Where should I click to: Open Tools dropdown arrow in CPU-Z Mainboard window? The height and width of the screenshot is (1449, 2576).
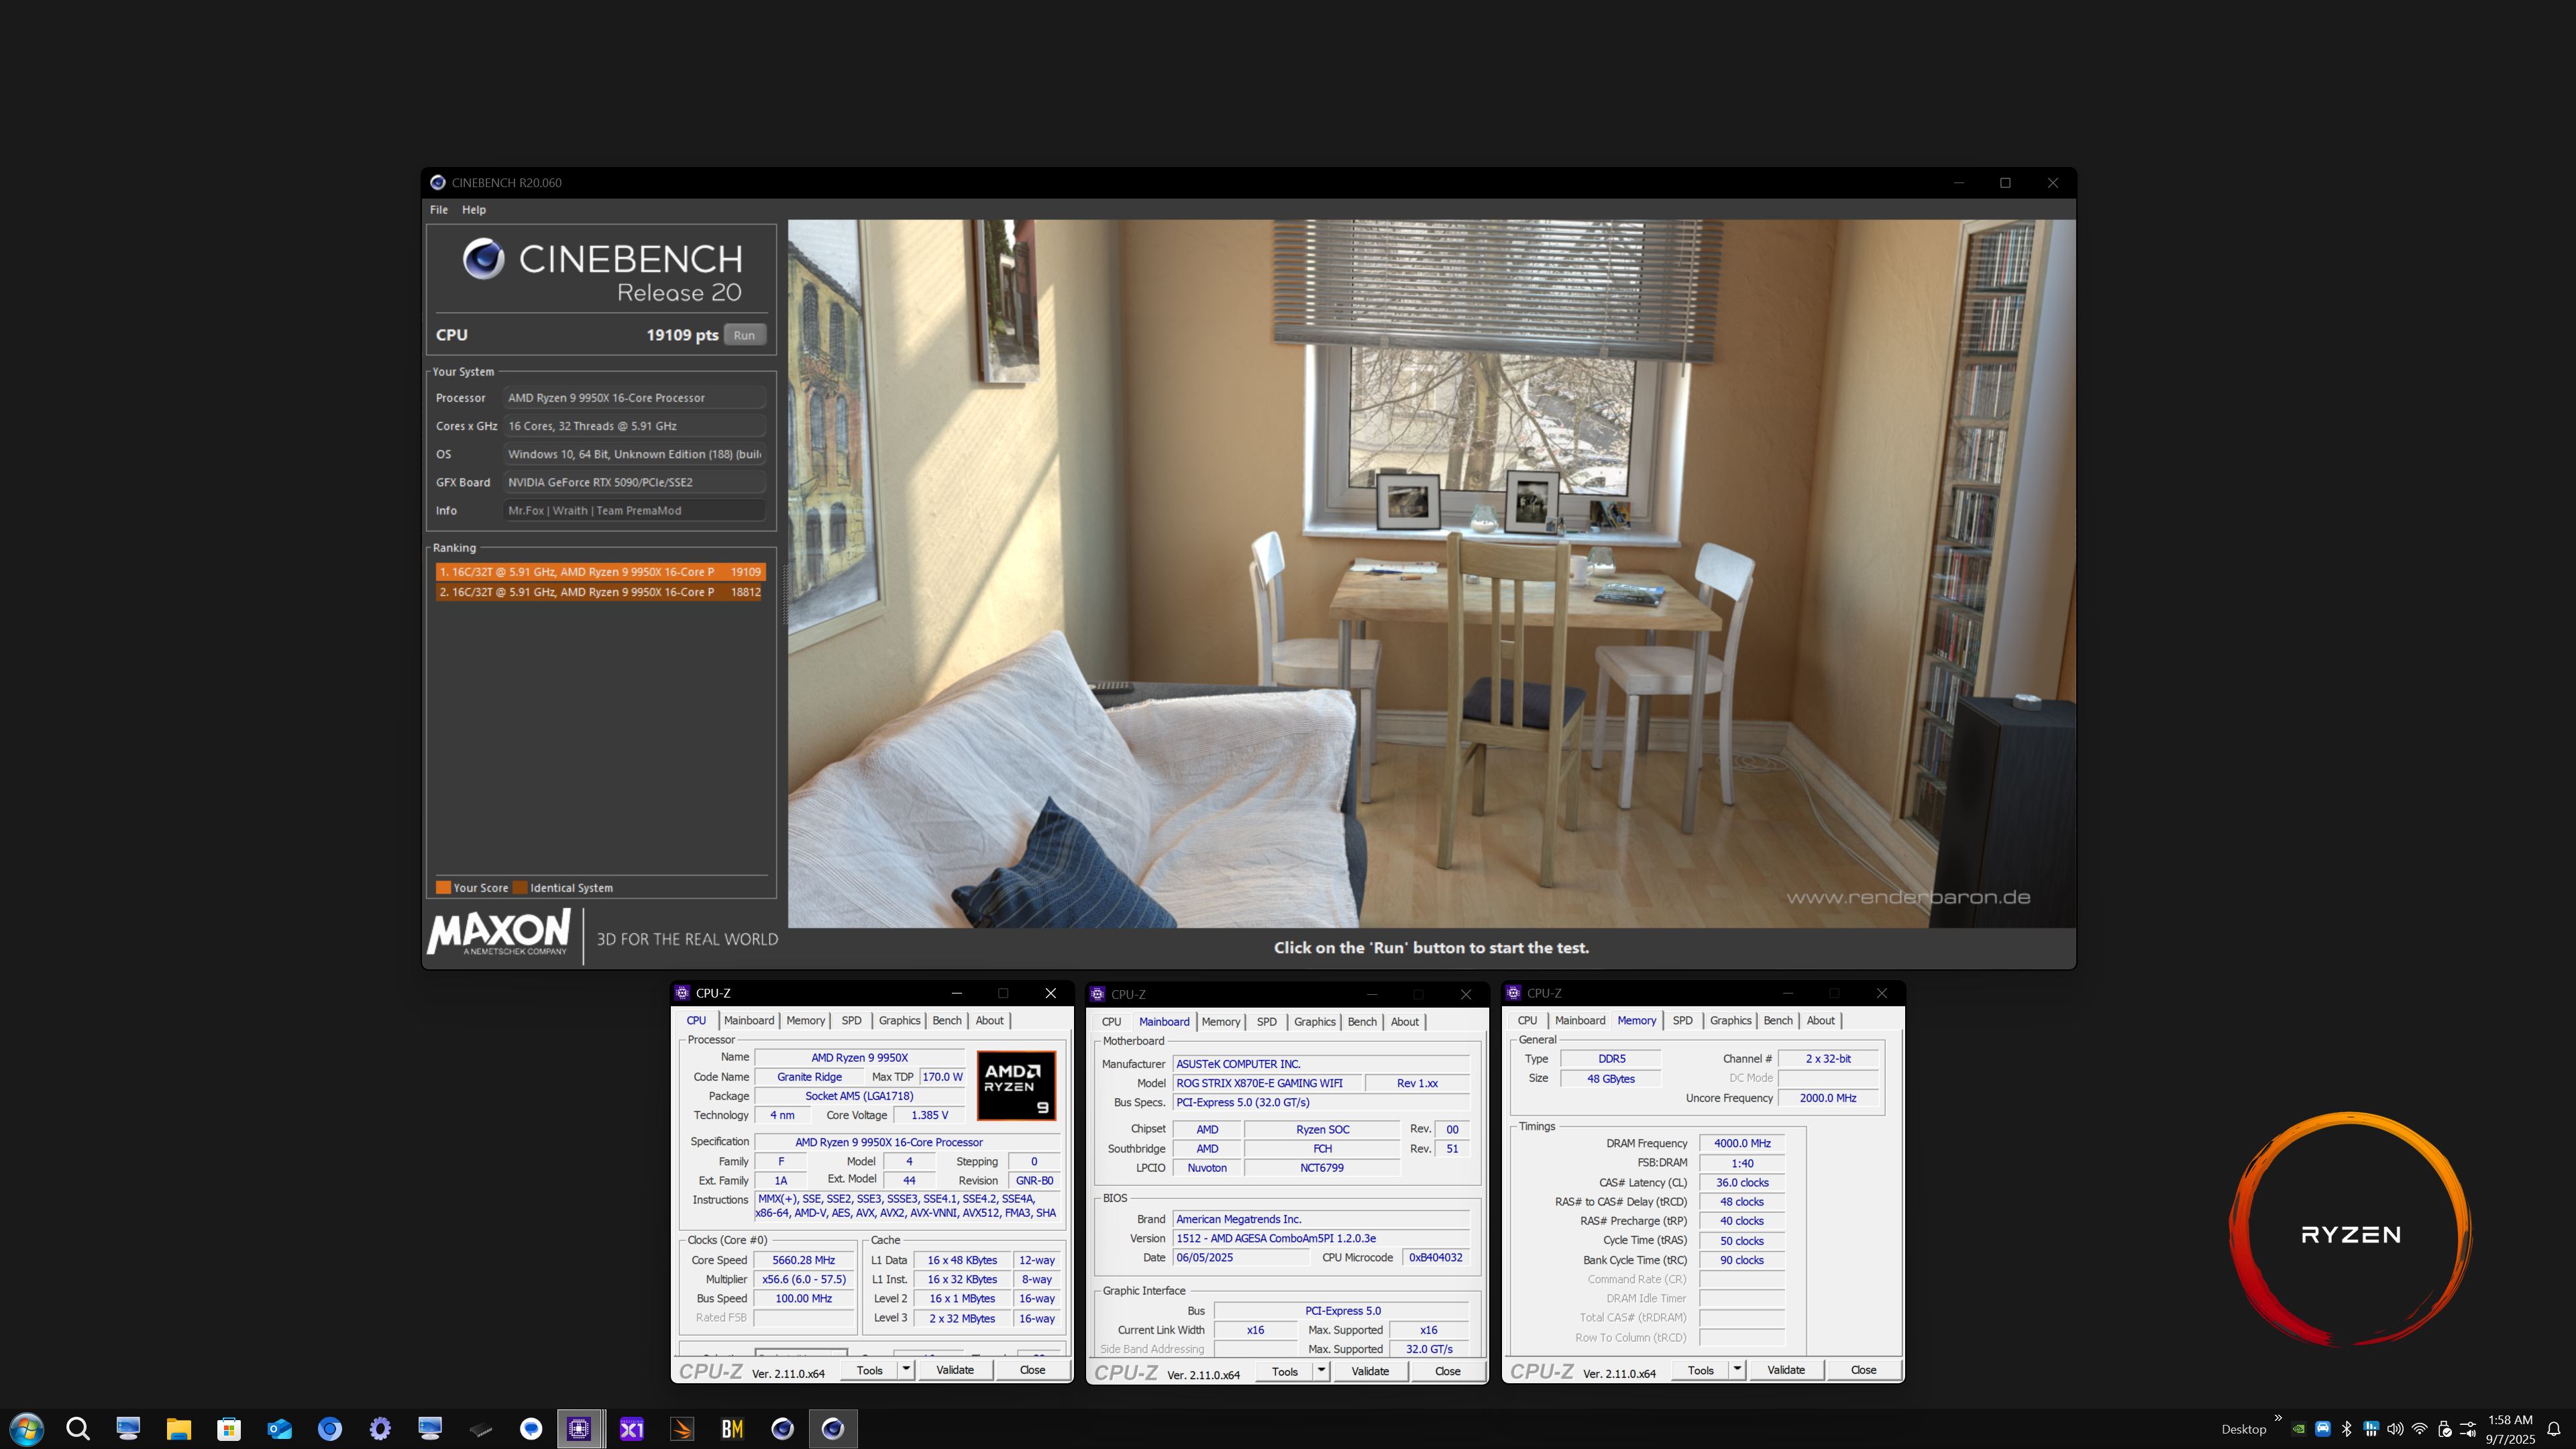point(1321,1370)
